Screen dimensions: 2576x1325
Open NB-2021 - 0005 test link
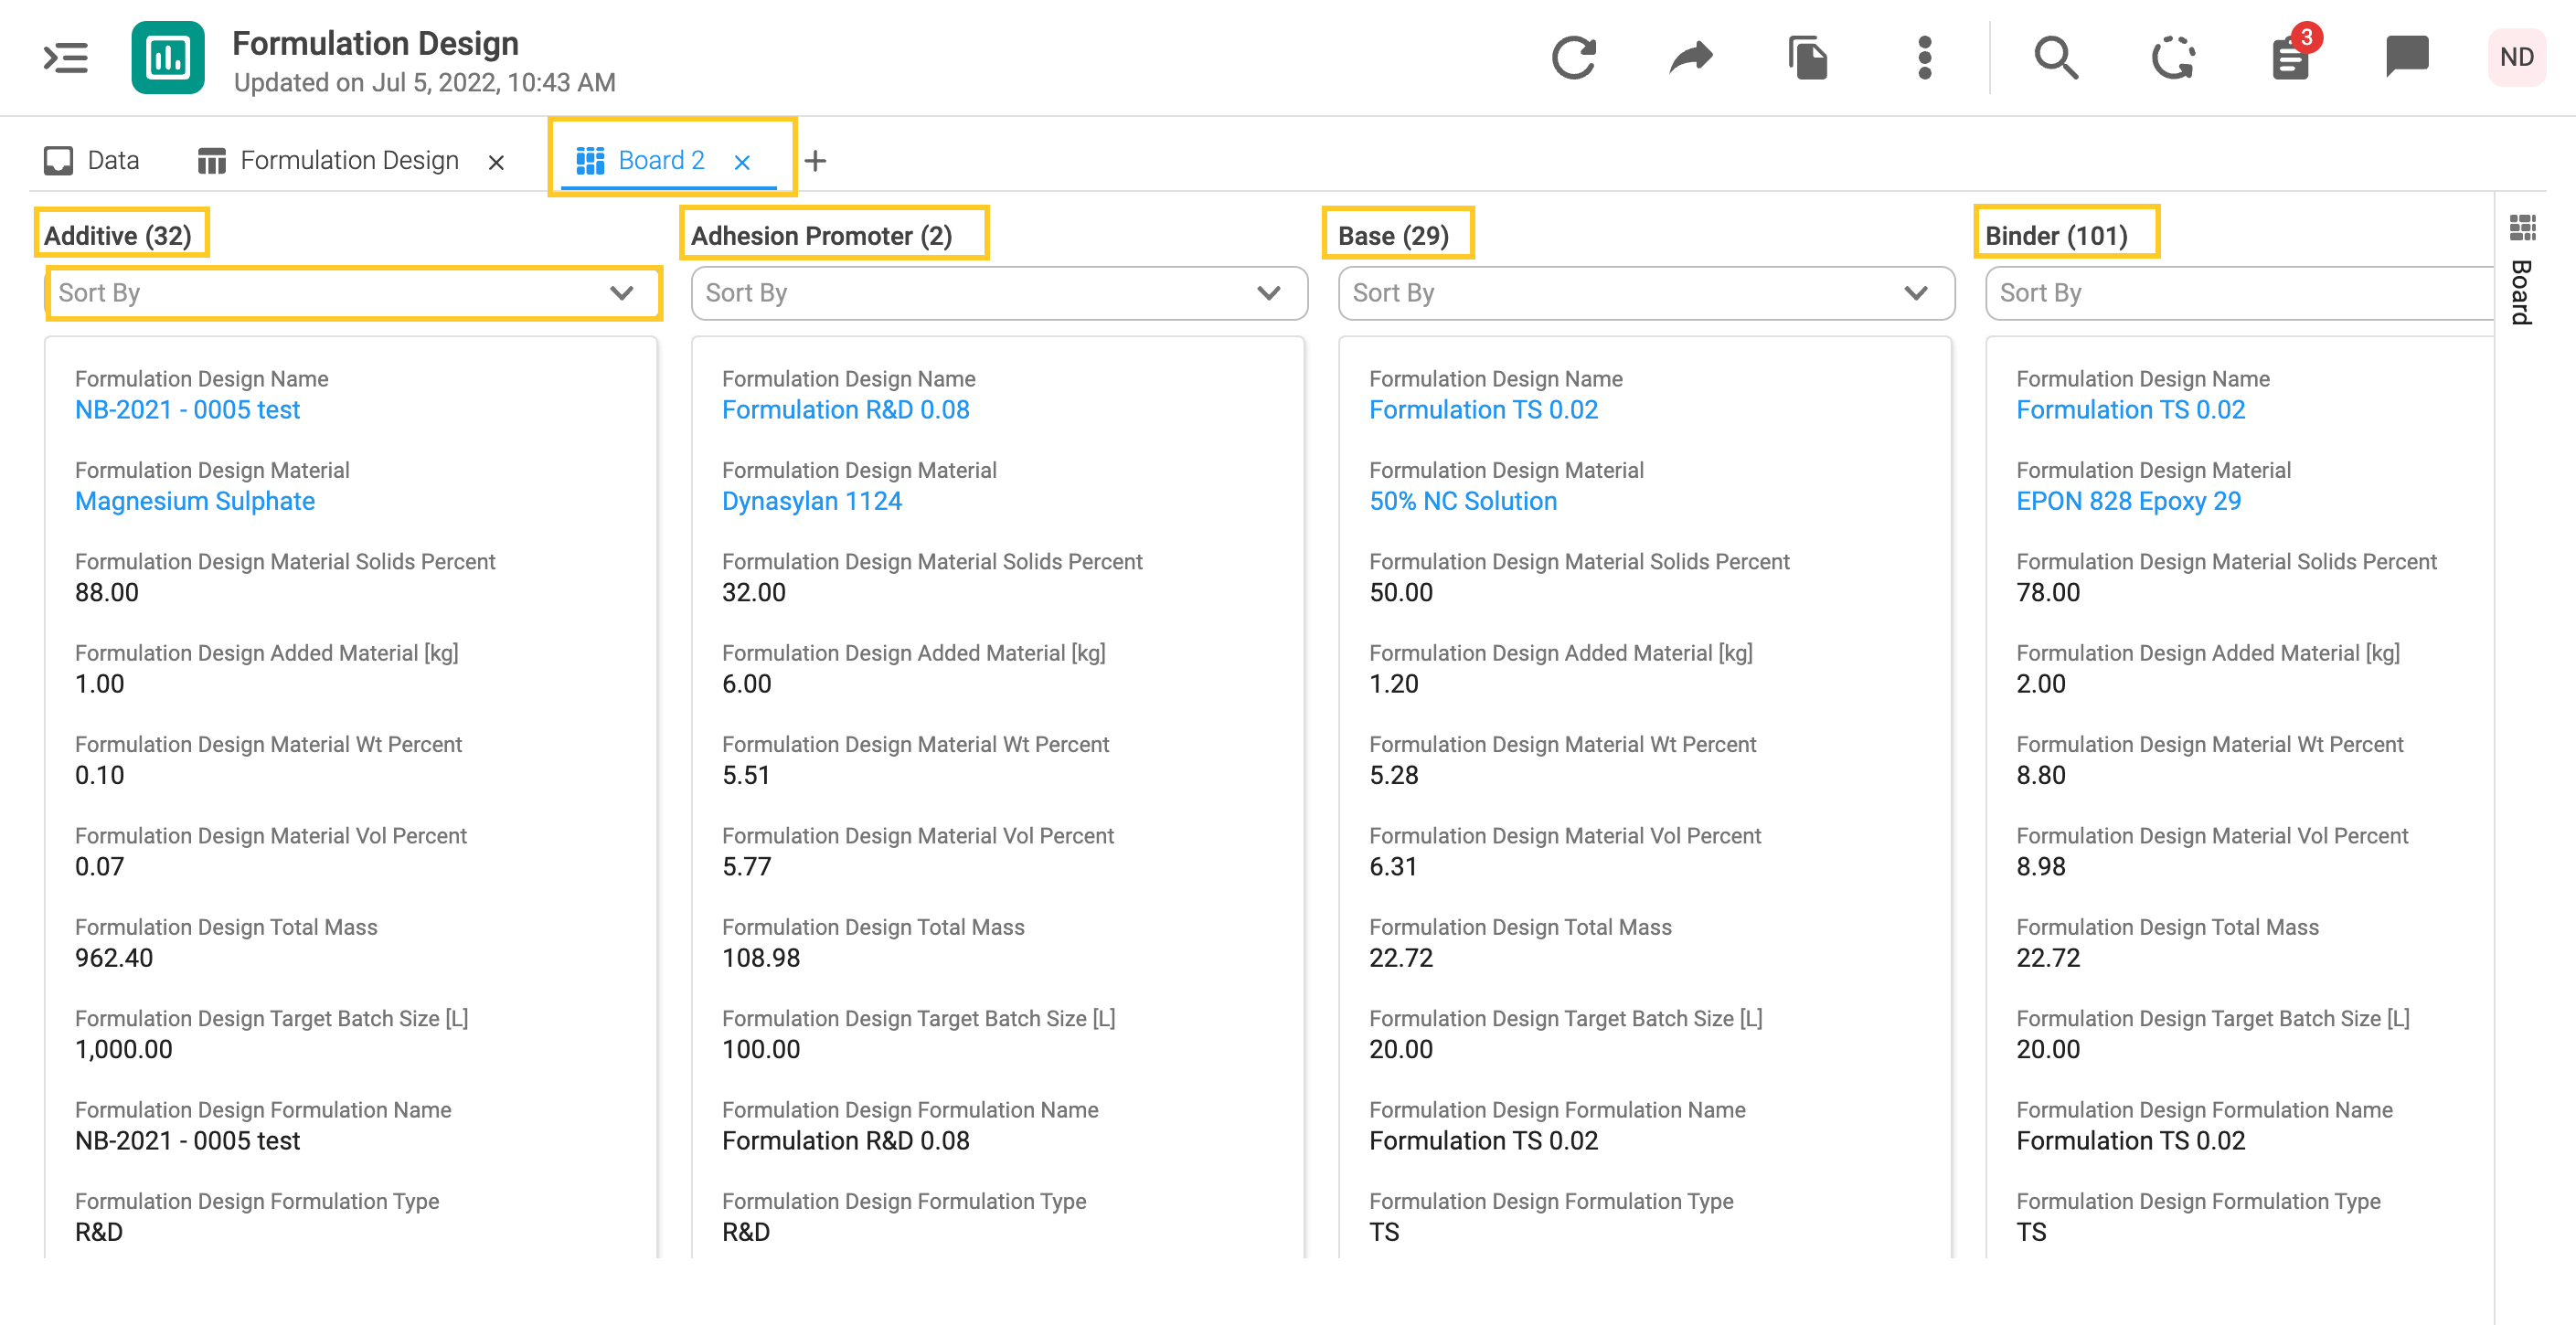tap(187, 410)
